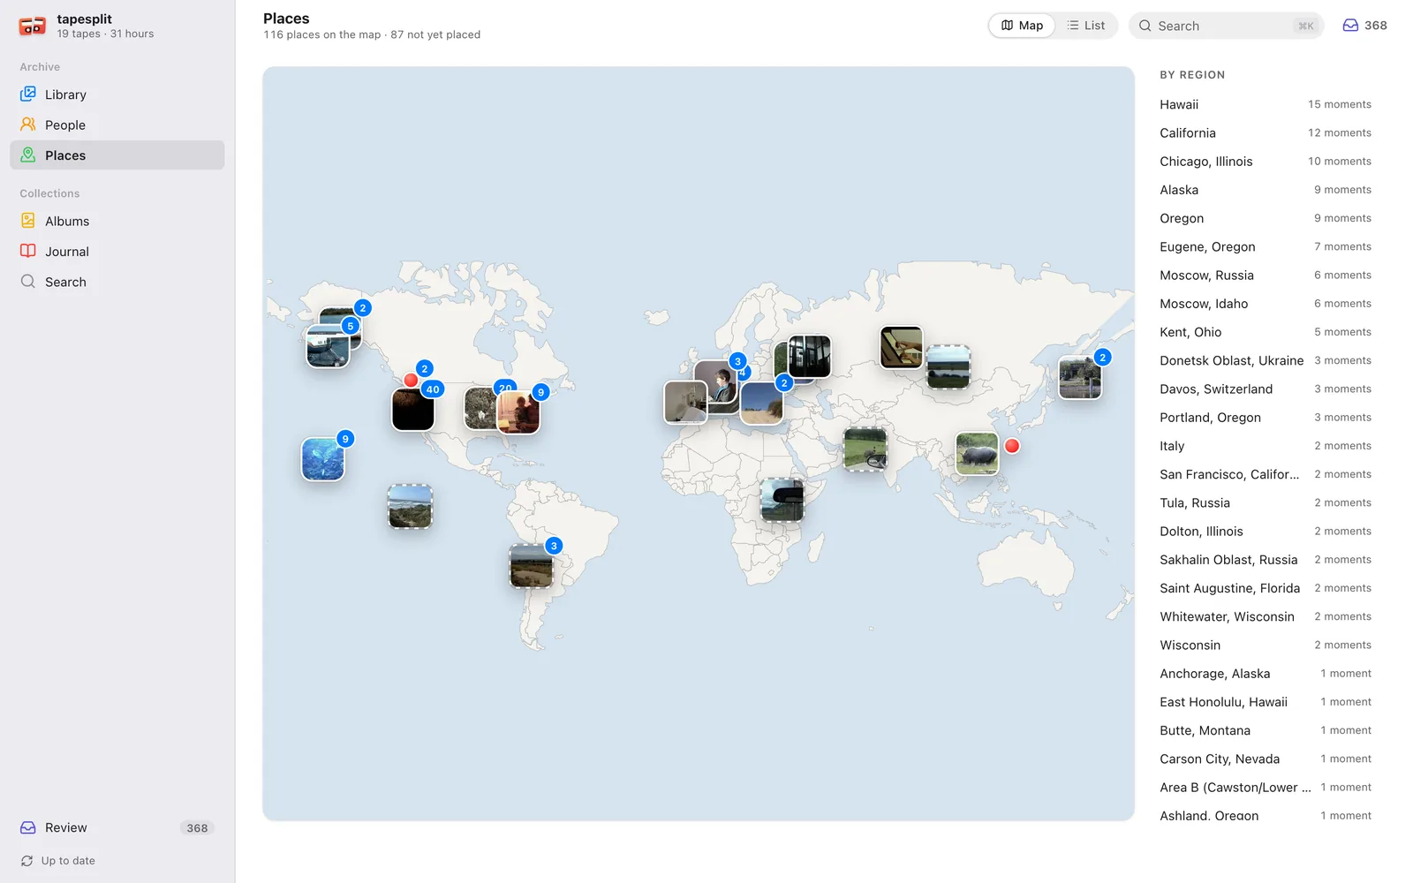This screenshot has width=1413, height=883.
Task: Click the red pin near Taiwan
Action: 1012,446
